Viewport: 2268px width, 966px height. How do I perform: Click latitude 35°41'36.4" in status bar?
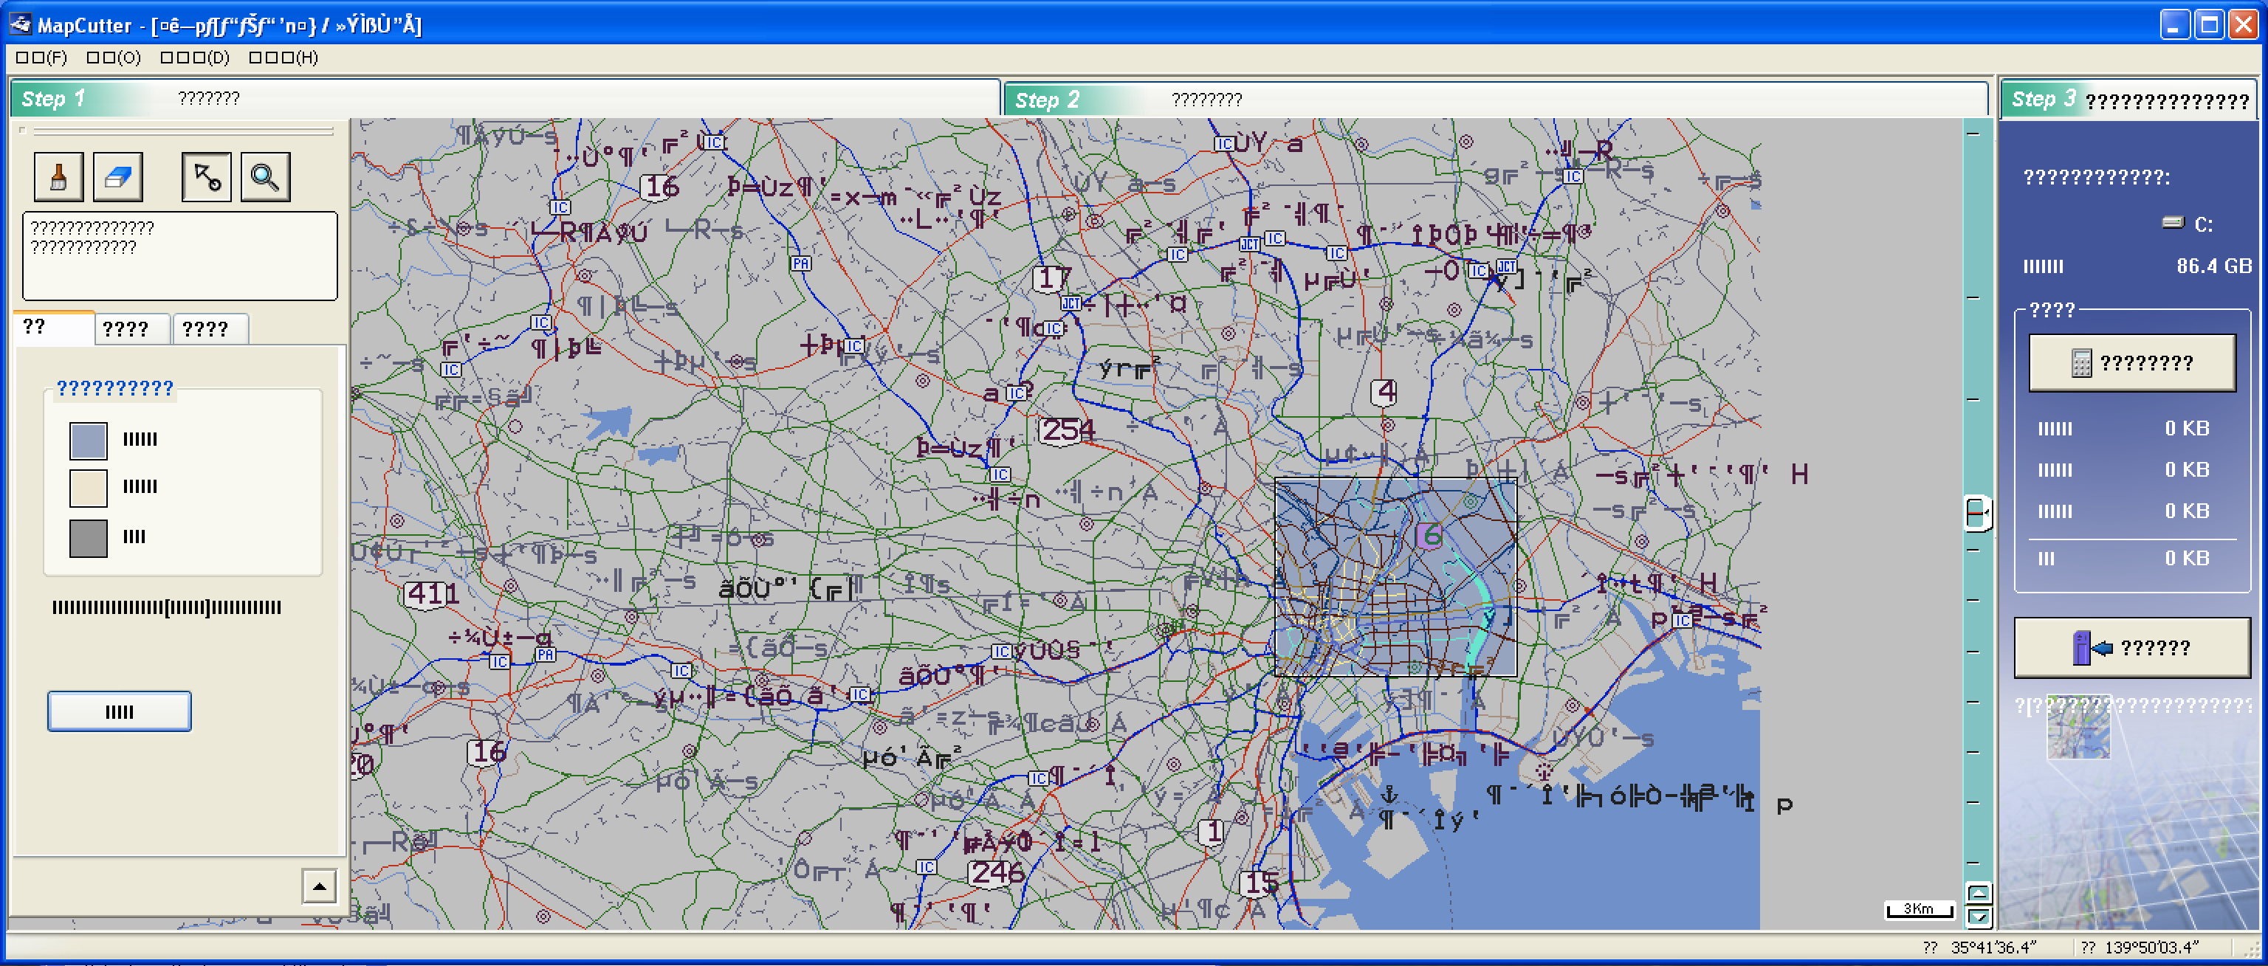pos(1993,948)
